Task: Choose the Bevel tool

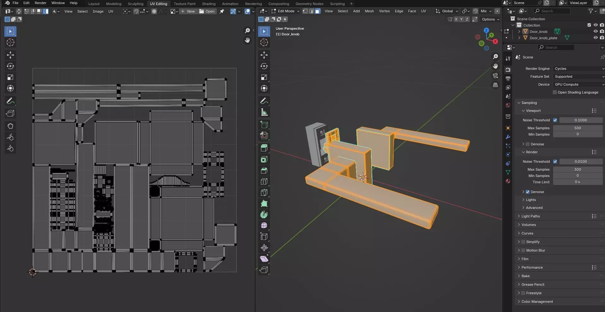Action: coord(264,170)
